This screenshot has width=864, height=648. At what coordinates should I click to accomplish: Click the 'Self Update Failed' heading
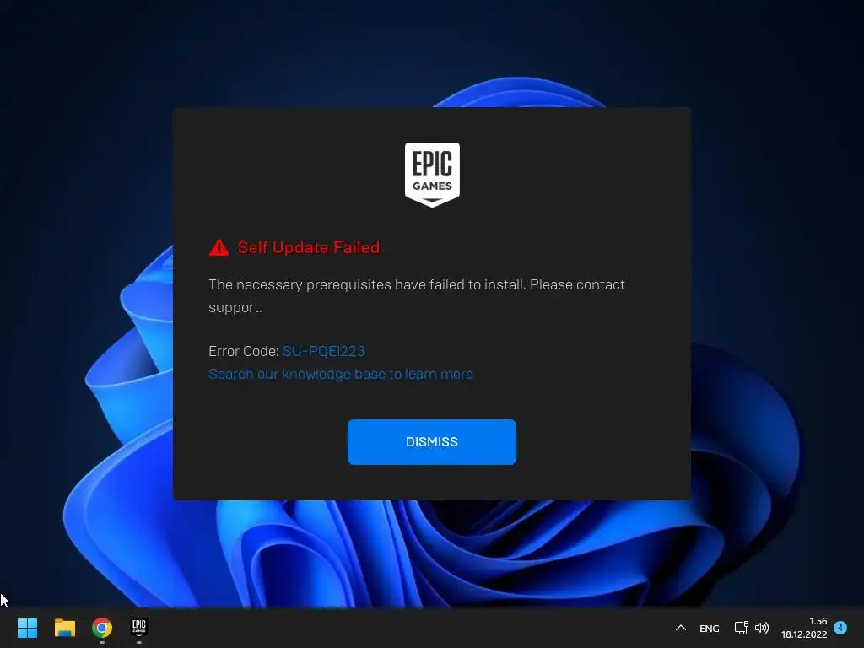click(x=309, y=247)
